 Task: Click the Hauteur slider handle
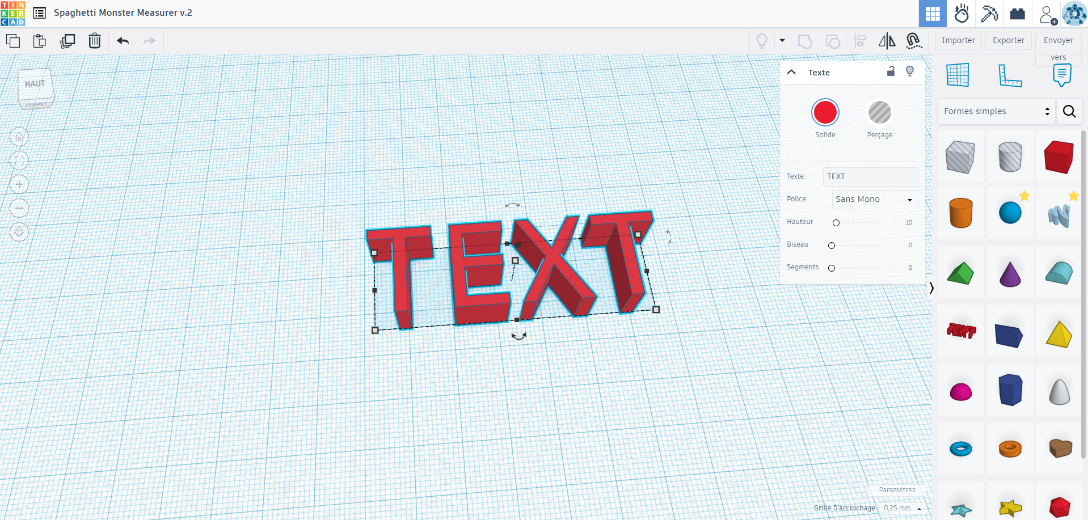pos(836,223)
